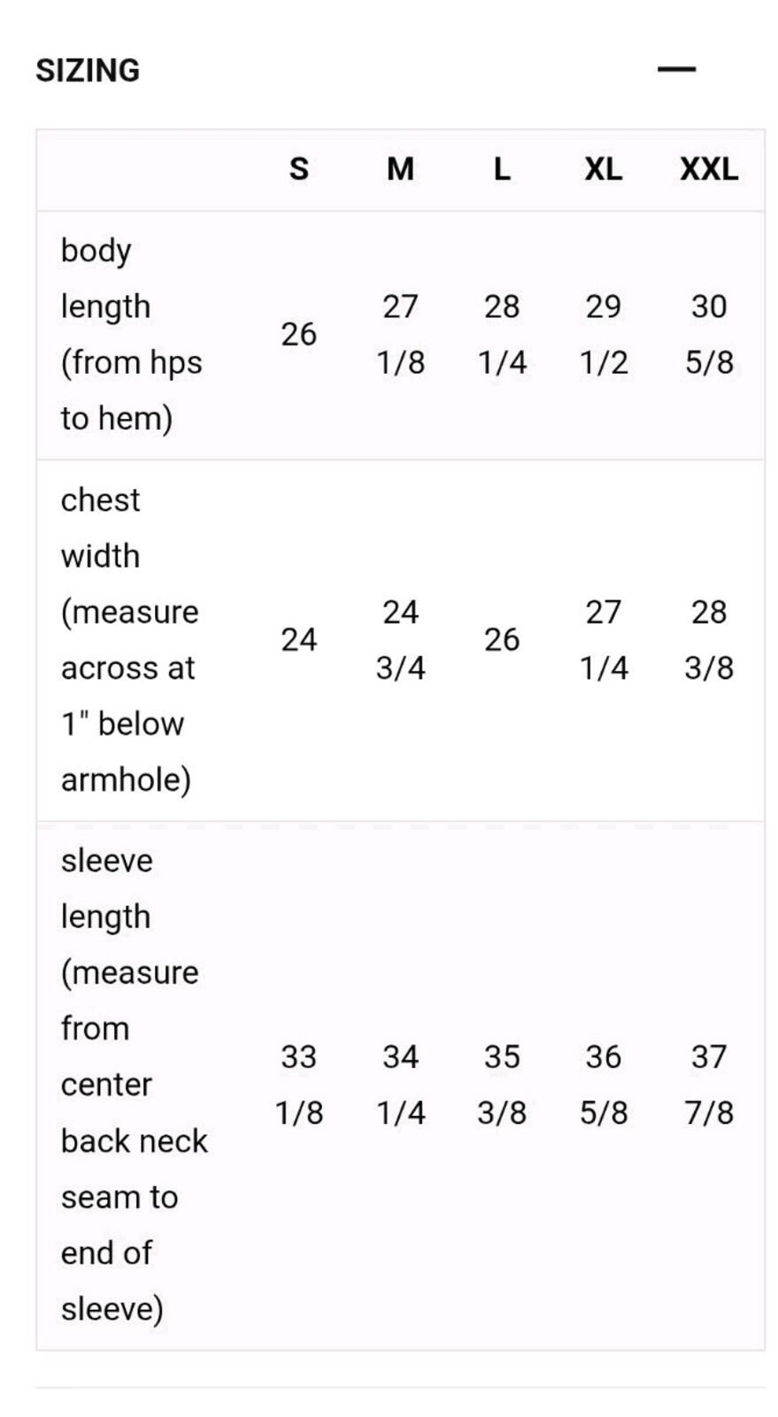The height and width of the screenshot is (1417, 778).
Task: Click sleeve length 33 1/8 for S
Action: pos(299,1084)
